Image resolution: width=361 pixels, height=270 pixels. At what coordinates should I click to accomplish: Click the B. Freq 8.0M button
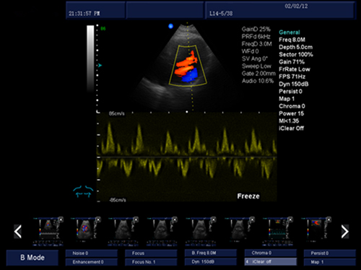point(211,253)
